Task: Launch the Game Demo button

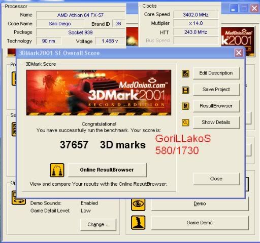Action: 200,223
